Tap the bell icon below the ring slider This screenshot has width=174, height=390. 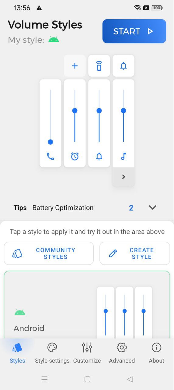point(99,157)
